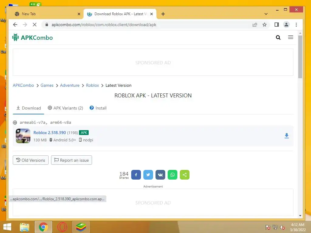Click the APKCombo logo

(32, 37)
